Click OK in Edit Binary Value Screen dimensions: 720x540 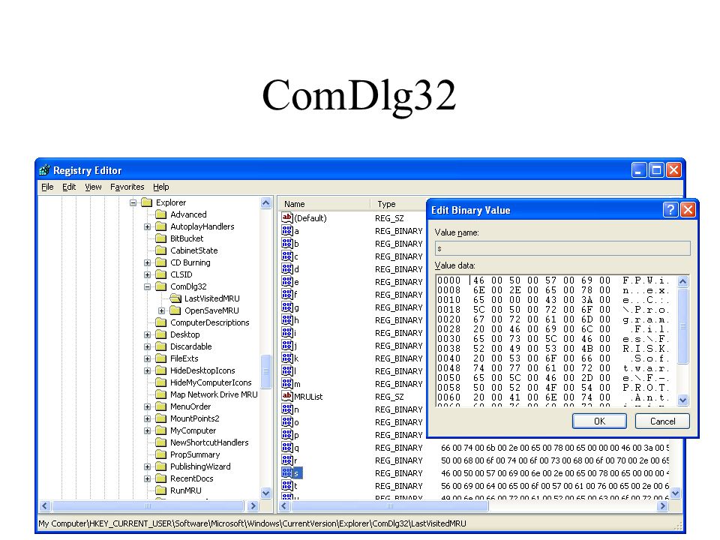599,421
